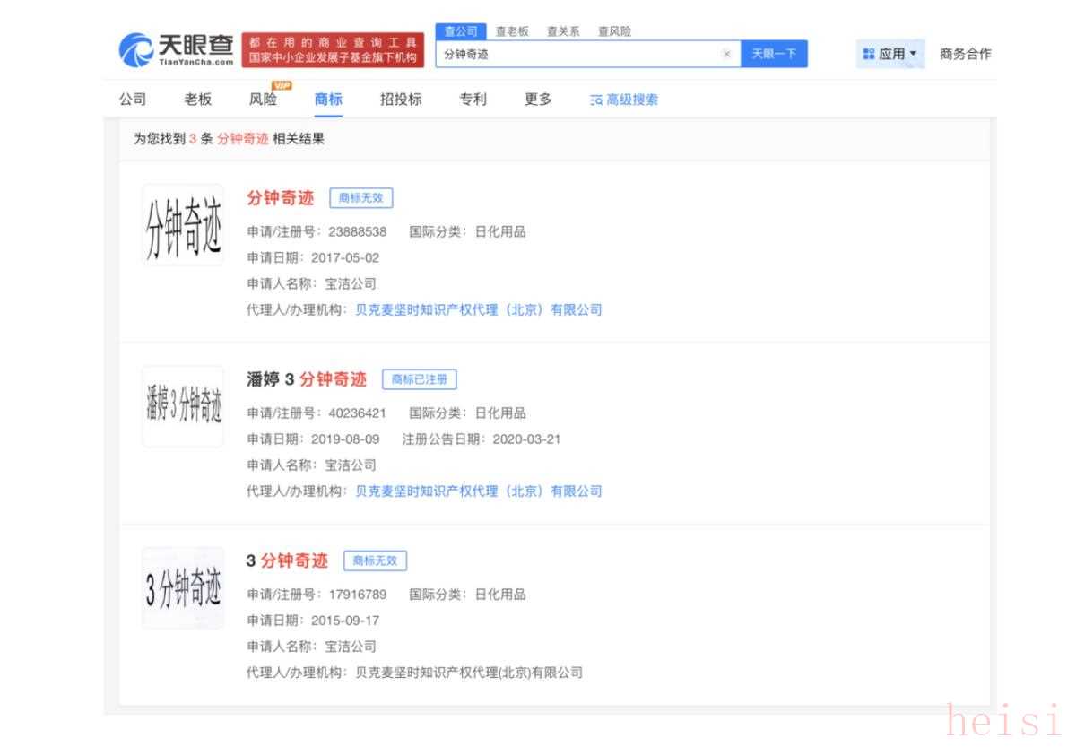1076x747 pixels.
Task: Click registration announcement date 2020-03-21
Action: 526,439
